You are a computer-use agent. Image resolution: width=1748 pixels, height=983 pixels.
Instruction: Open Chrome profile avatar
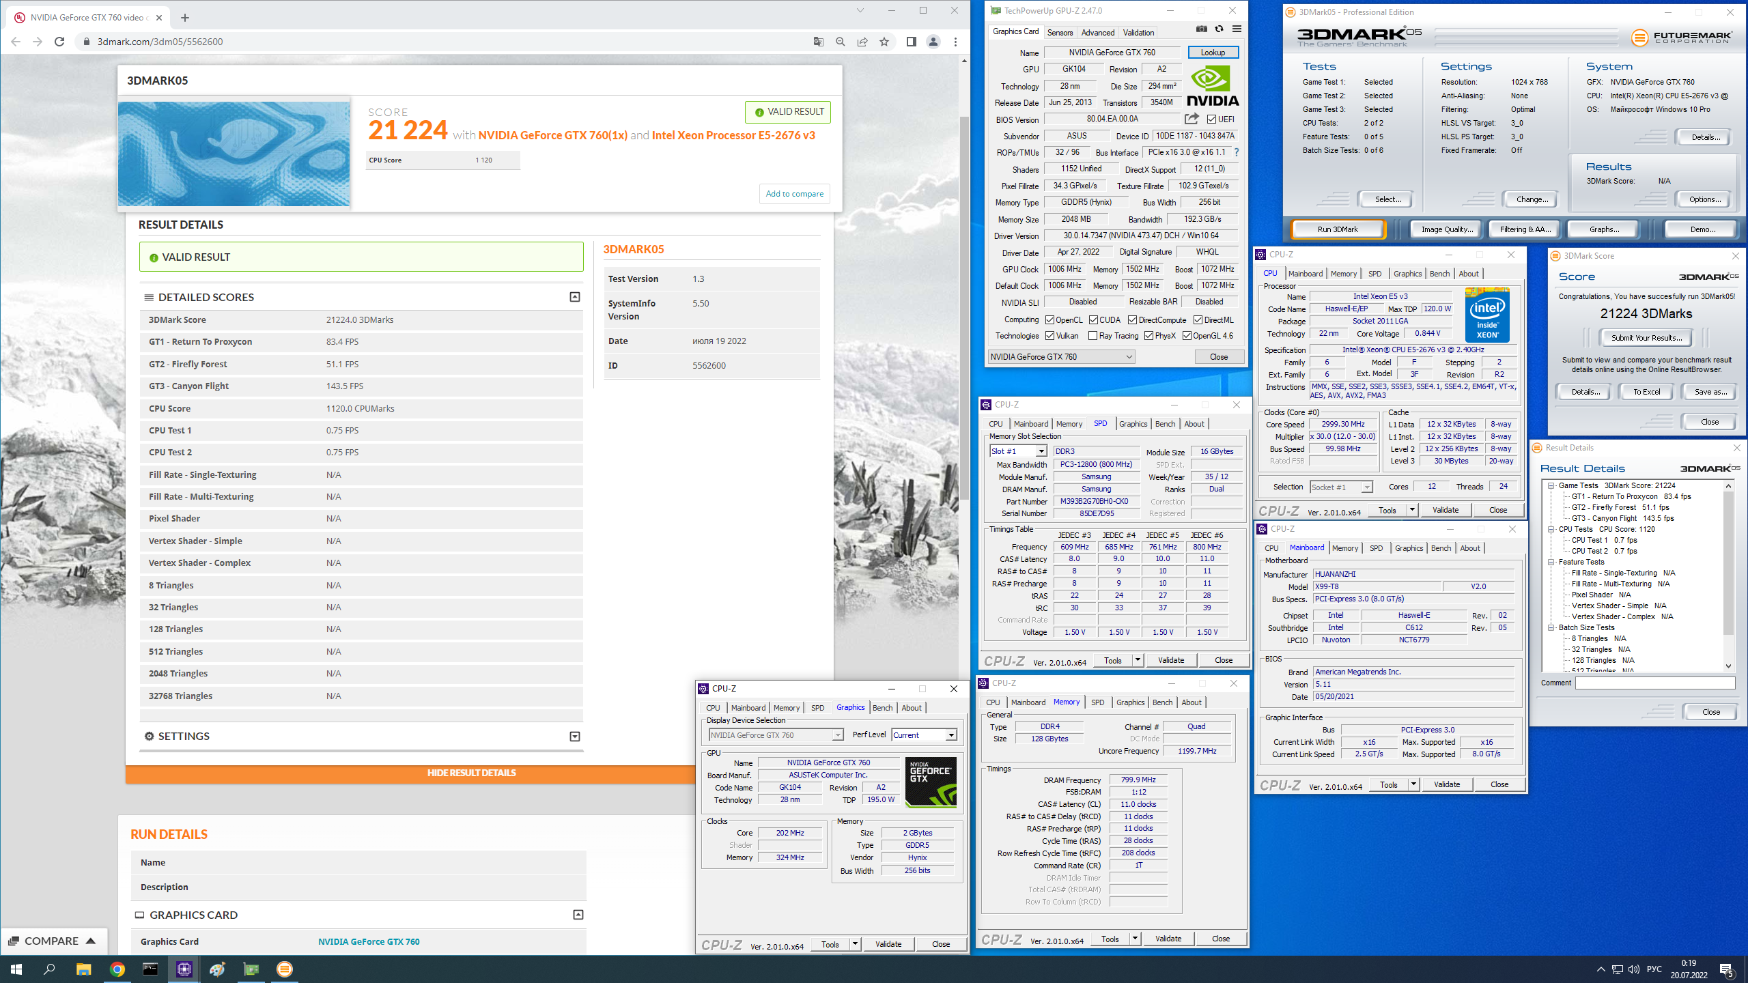point(933,42)
